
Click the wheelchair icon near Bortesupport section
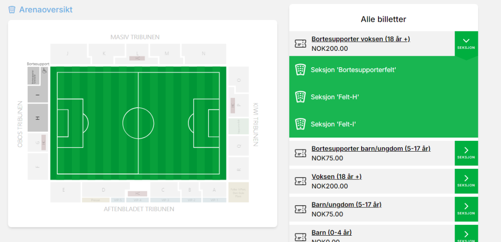[44, 71]
